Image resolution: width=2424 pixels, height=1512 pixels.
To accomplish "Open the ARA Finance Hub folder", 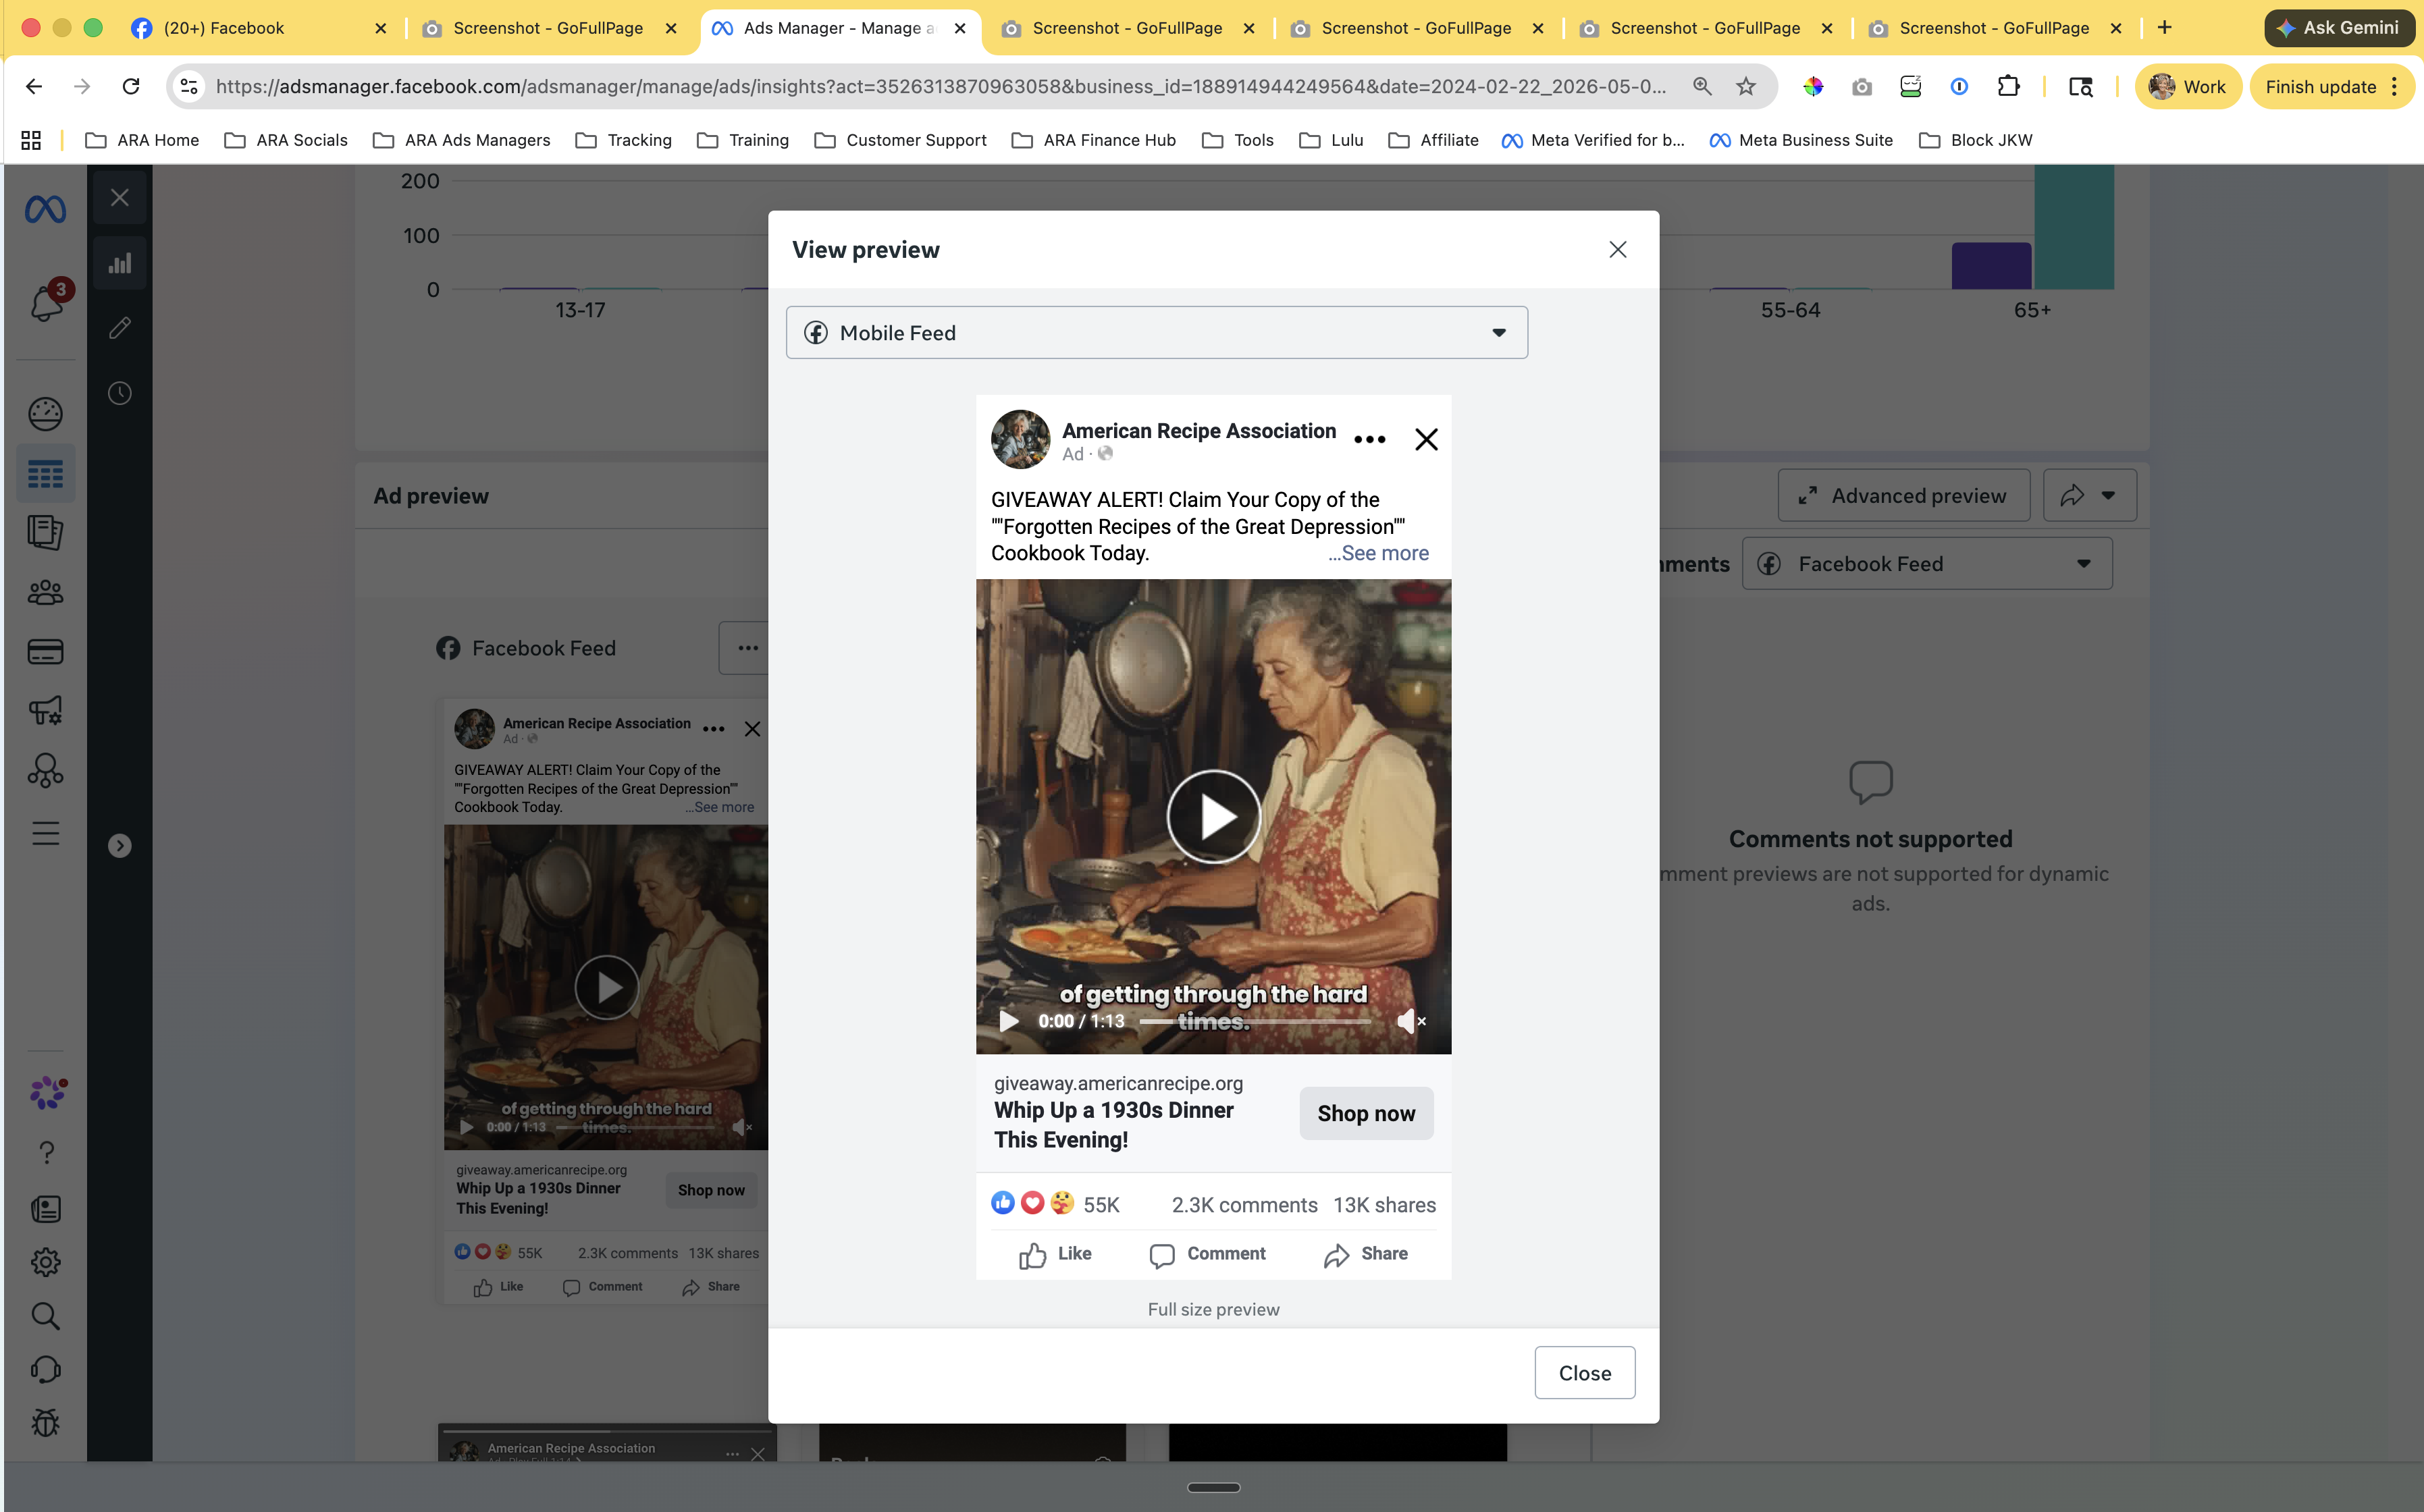I will (1094, 140).
